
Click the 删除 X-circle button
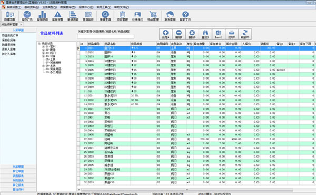[192, 34]
